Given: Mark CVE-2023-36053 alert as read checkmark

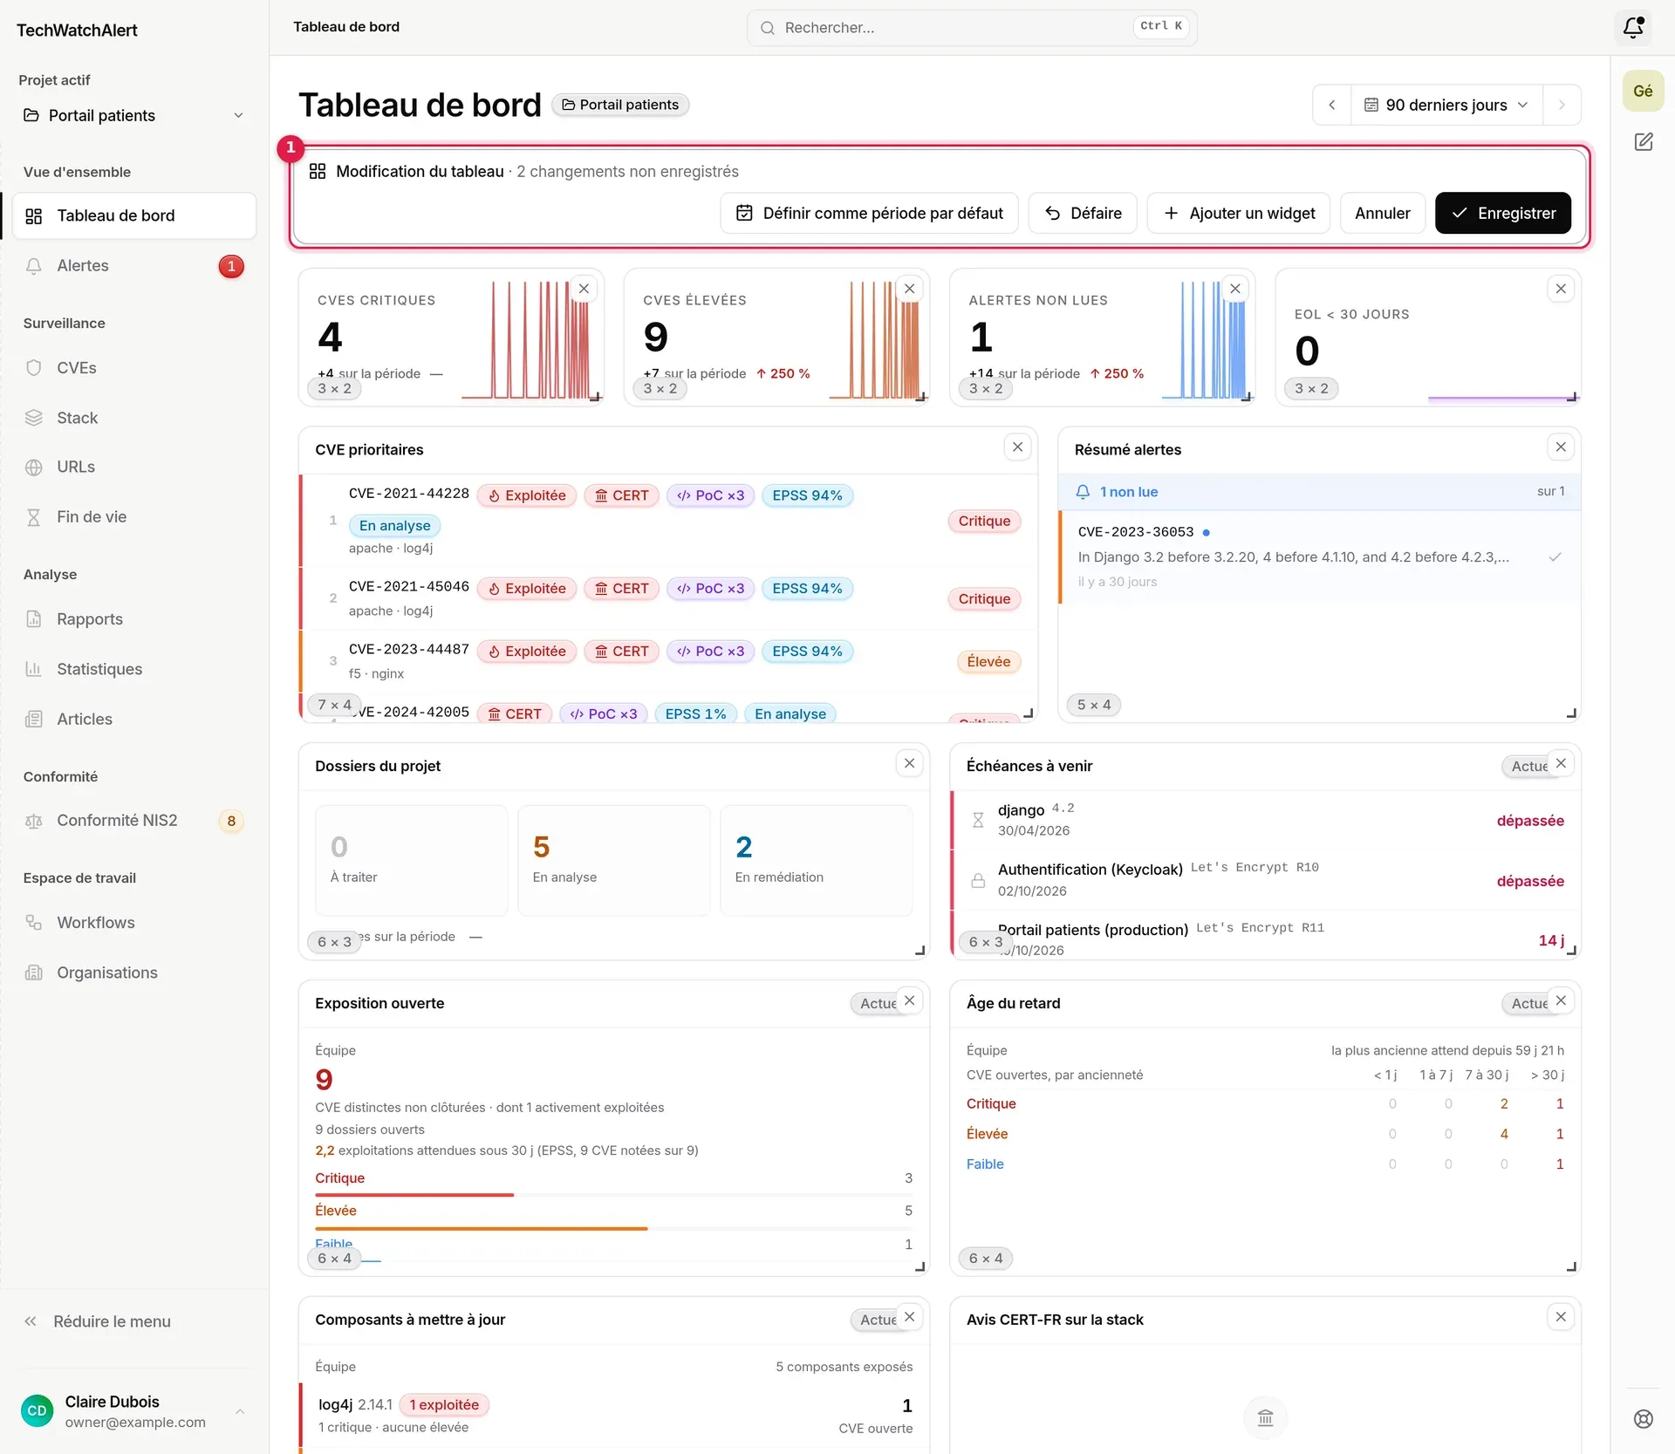Looking at the screenshot, I should [1555, 556].
